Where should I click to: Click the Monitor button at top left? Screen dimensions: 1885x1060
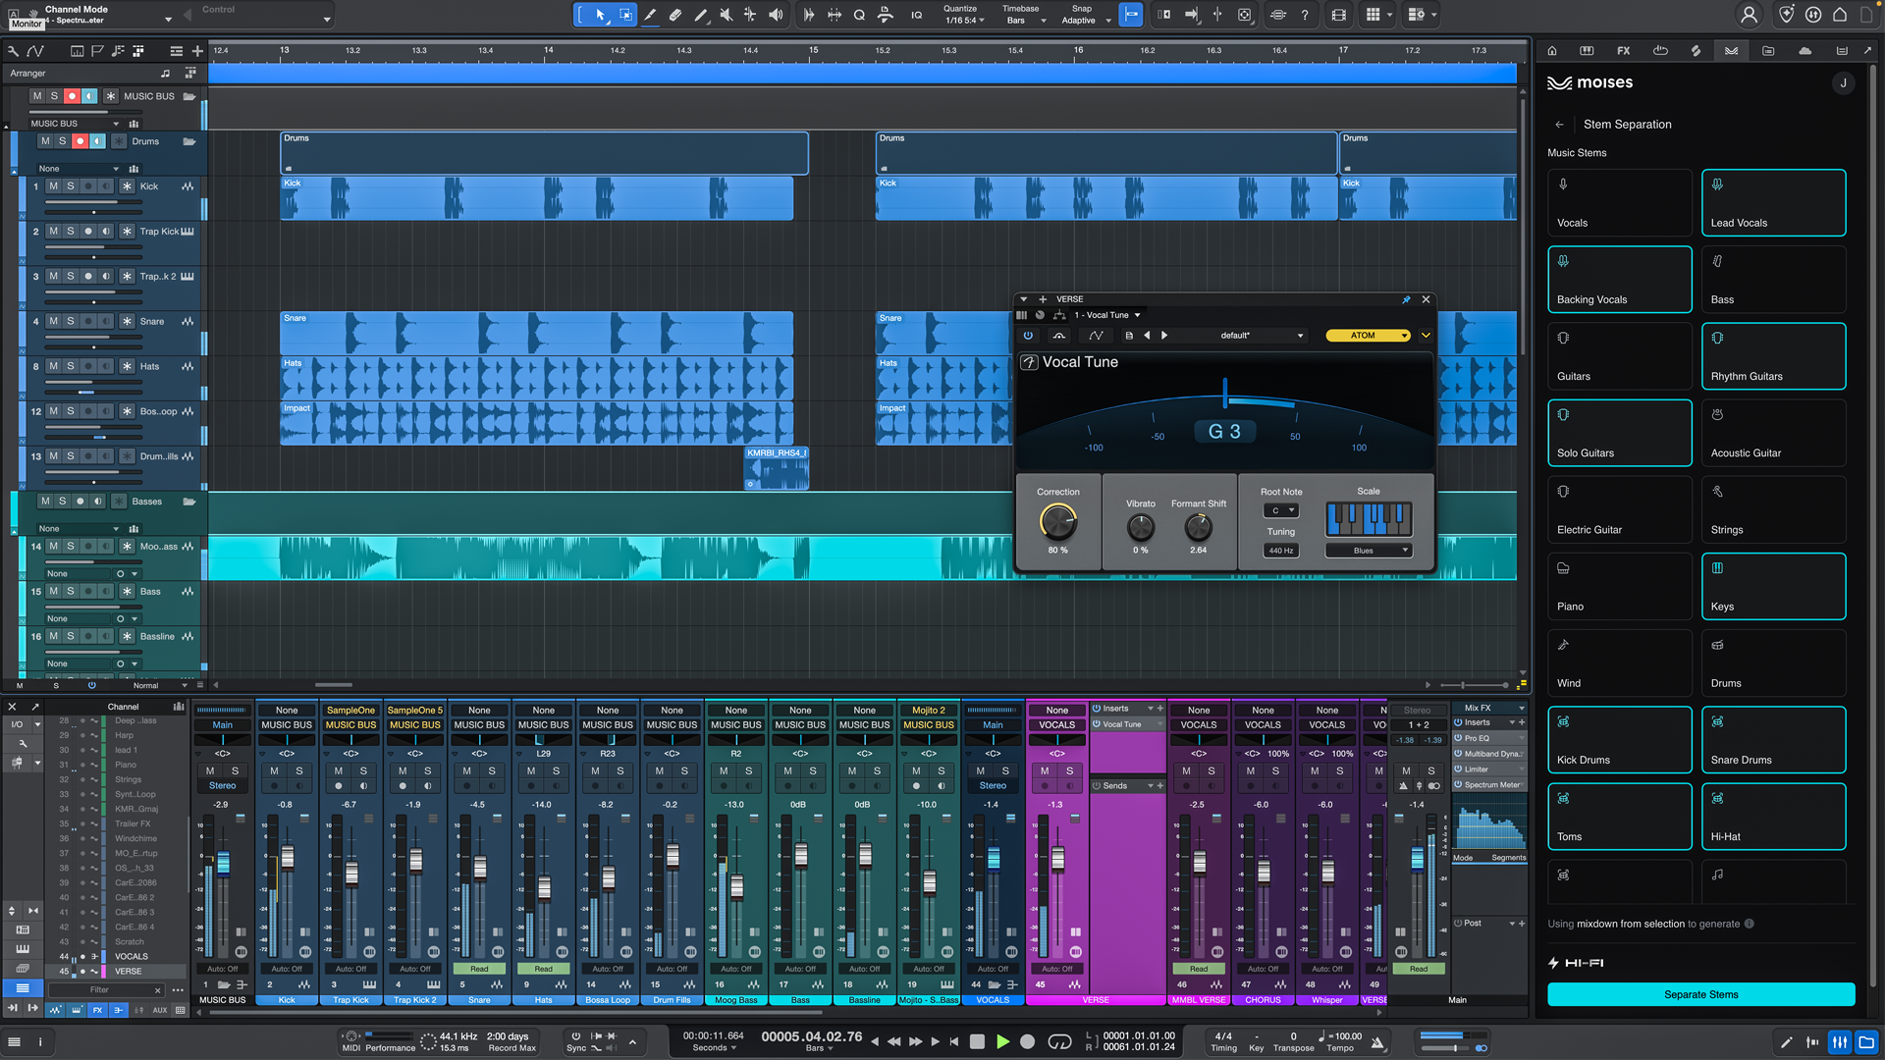27,24
